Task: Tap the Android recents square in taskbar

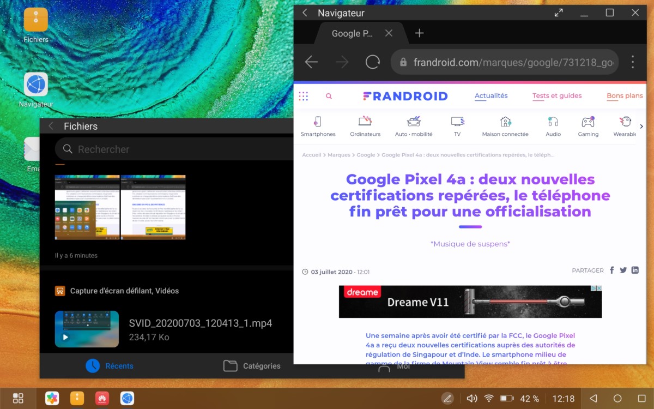Action: tap(641, 399)
